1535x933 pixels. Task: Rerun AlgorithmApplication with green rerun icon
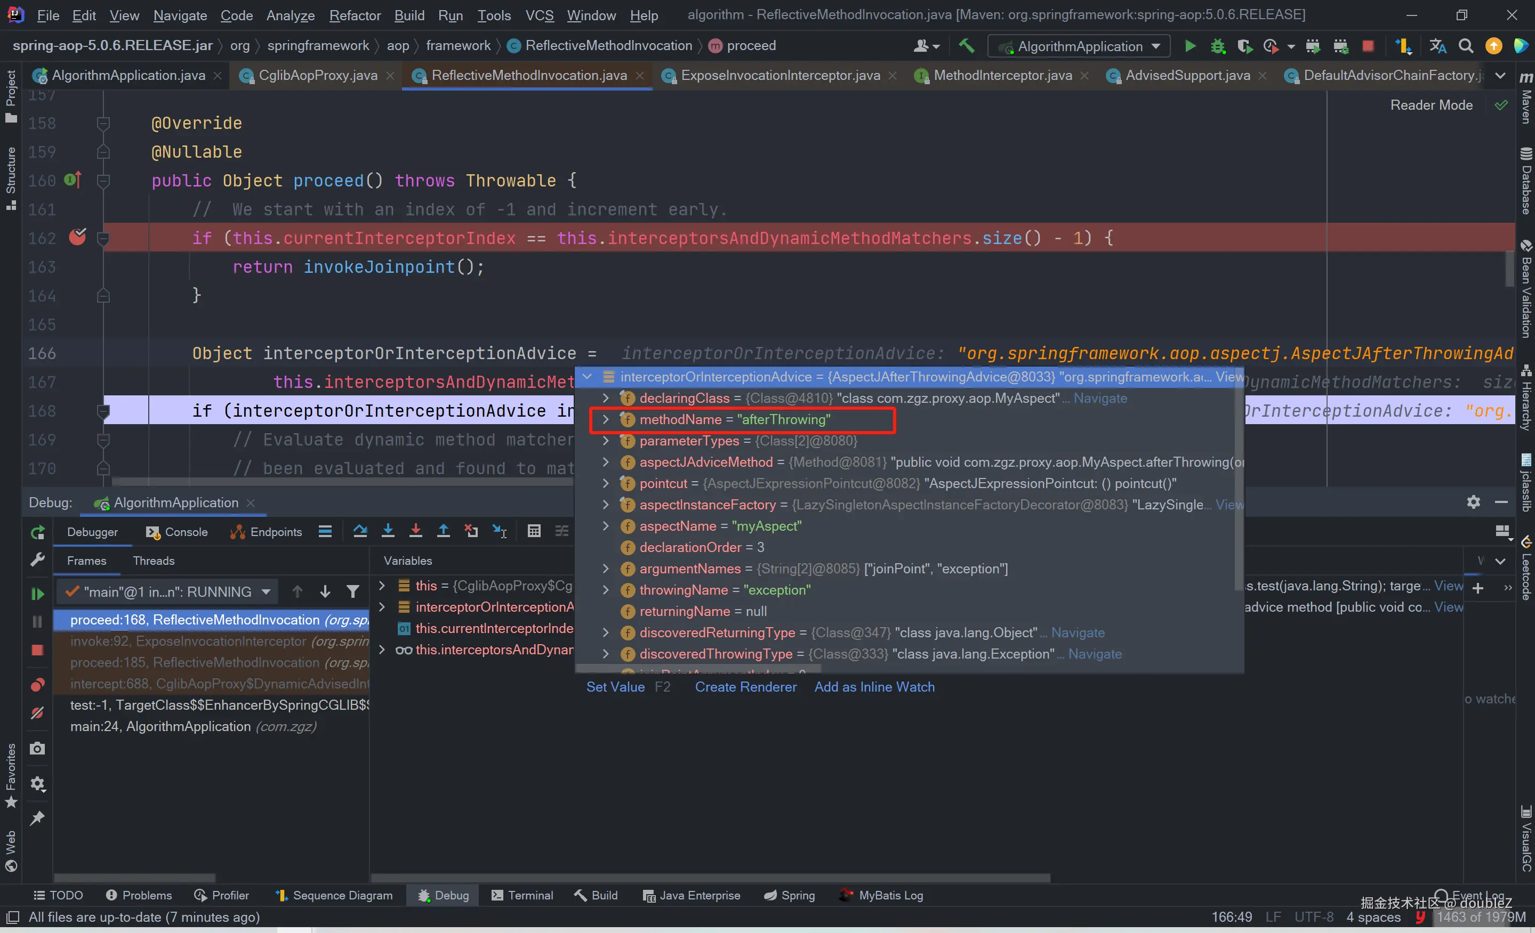coord(37,533)
